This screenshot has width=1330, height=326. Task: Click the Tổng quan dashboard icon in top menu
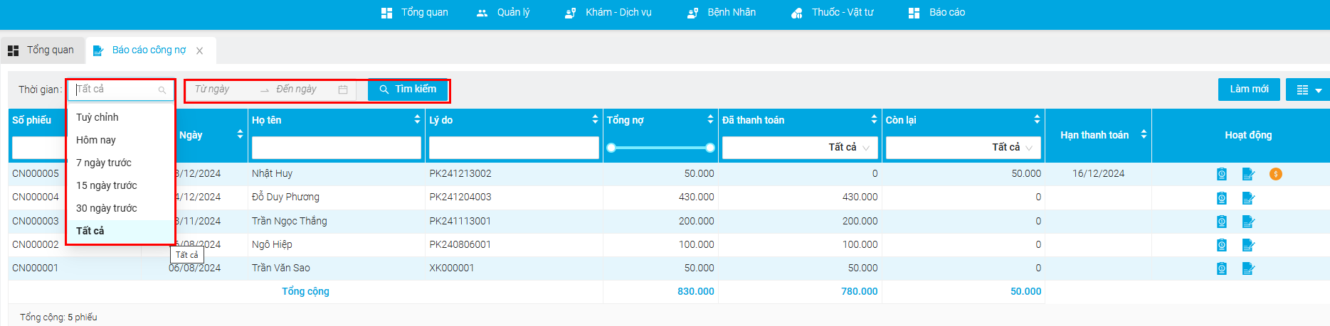(x=386, y=13)
